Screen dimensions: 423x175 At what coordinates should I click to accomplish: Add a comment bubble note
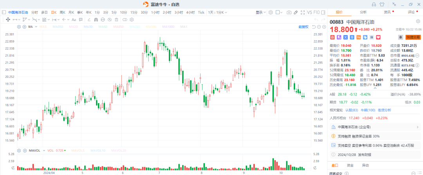click(x=81, y=20)
